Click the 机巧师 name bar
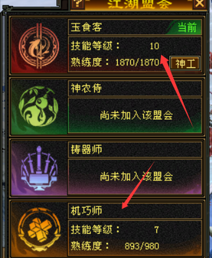The height and width of the screenshot is (258, 212). click(135, 211)
